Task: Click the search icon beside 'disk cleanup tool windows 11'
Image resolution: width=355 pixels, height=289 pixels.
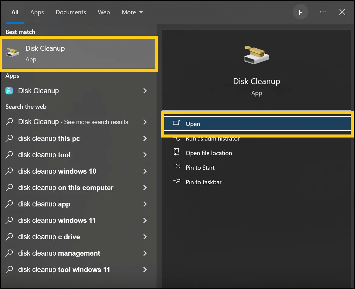Action: pyautogui.click(x=9, y=269)
